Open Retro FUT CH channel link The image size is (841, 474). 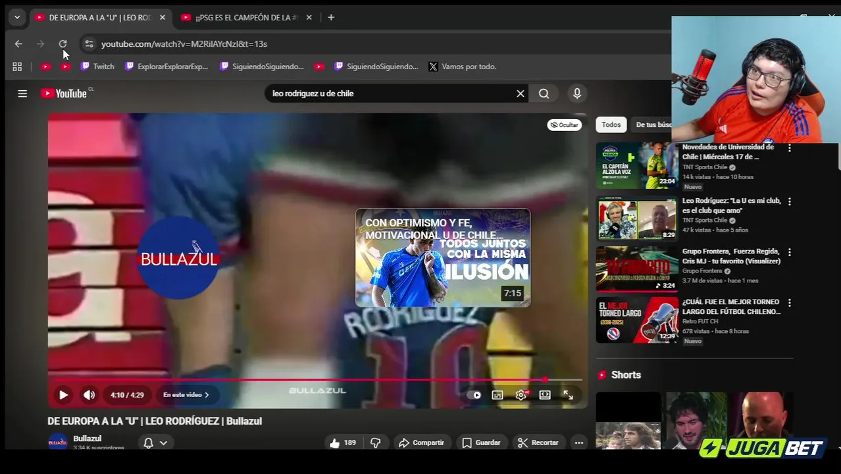(x=700, y=321)
